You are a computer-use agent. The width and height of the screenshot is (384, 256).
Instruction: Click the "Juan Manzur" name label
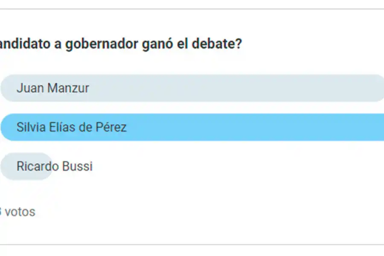pos(53,88)
